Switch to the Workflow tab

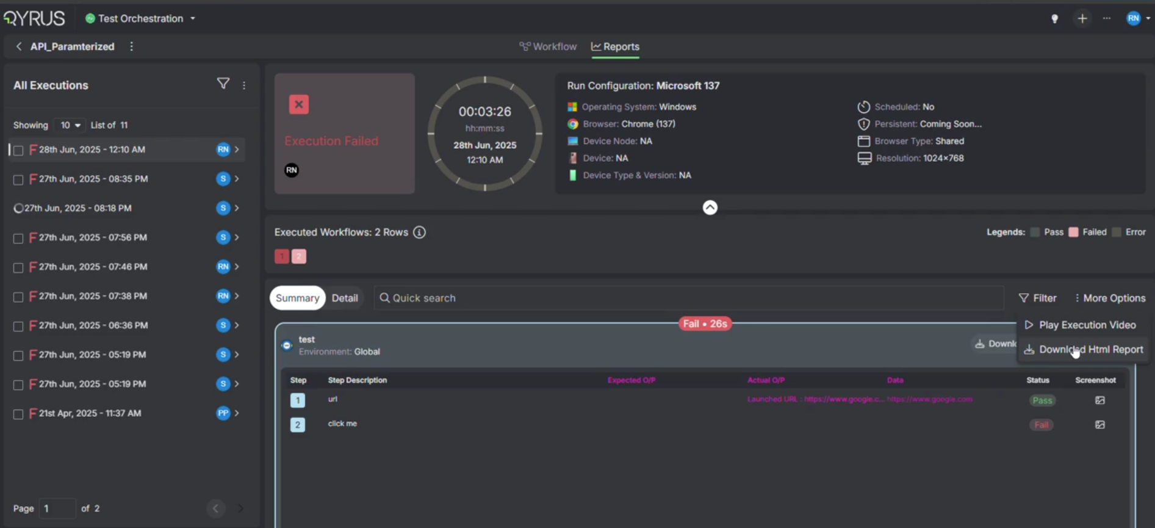548,46
